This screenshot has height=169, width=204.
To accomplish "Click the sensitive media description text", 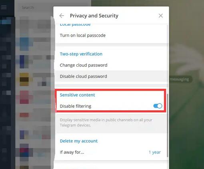I will 106,123.
